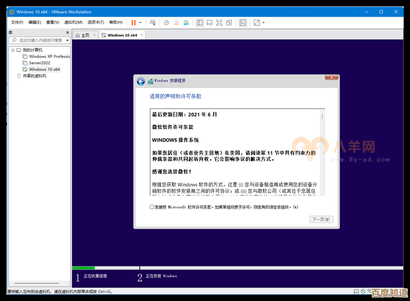Enter Unity mode
Image resolution: width=410 pixels, height=301 pixels.
[229, 22]
